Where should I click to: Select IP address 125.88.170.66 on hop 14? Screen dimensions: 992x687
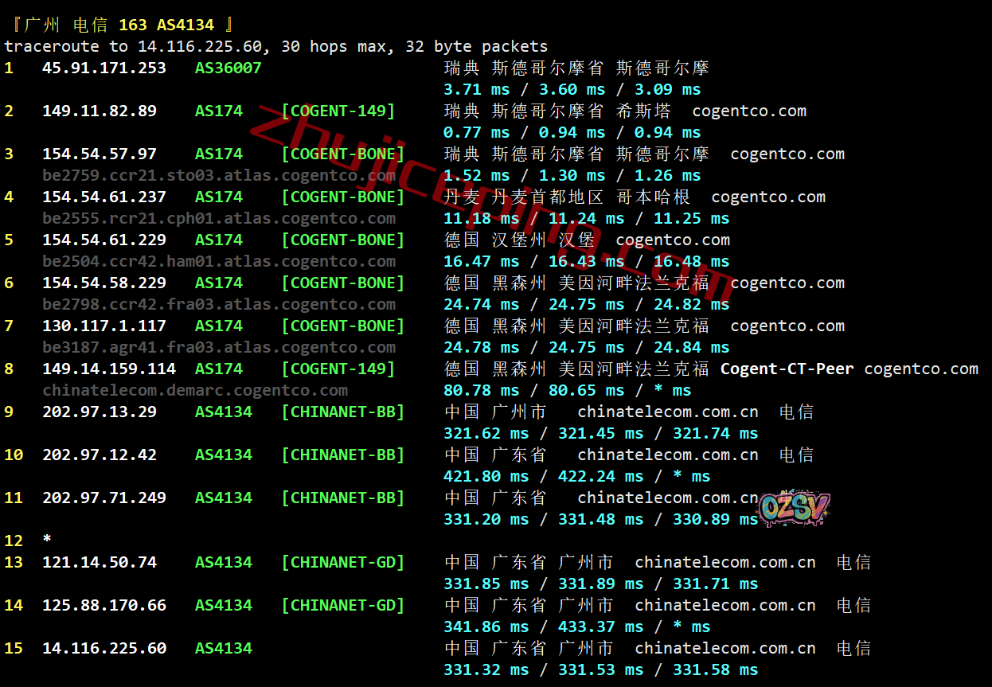[104, 606]
